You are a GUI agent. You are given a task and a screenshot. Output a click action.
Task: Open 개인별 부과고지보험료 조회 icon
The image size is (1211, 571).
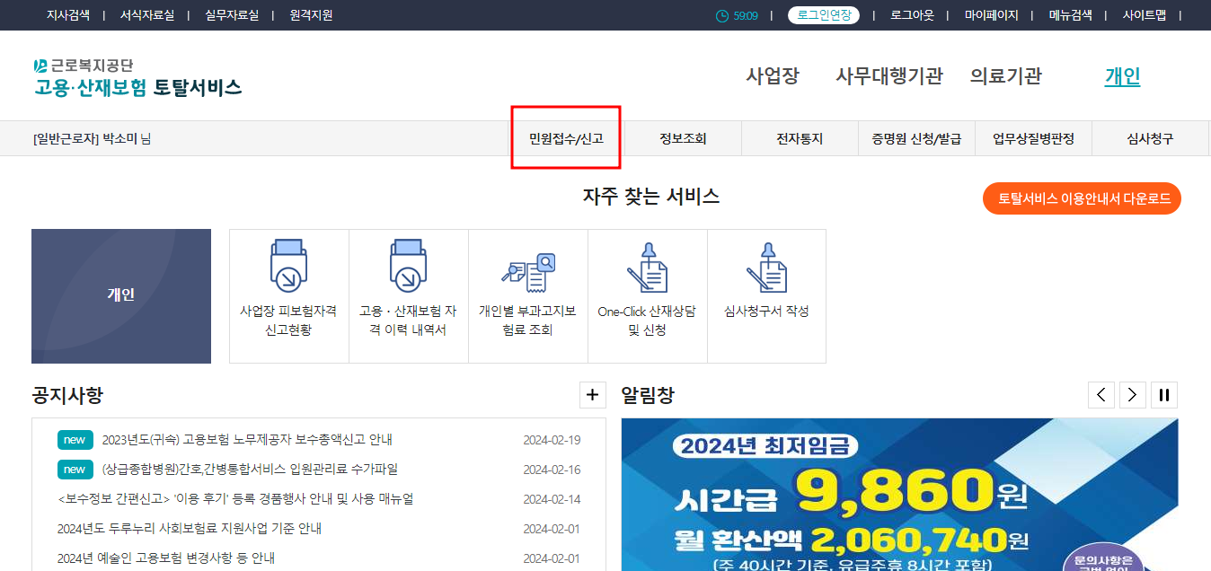tap(528, 272)
